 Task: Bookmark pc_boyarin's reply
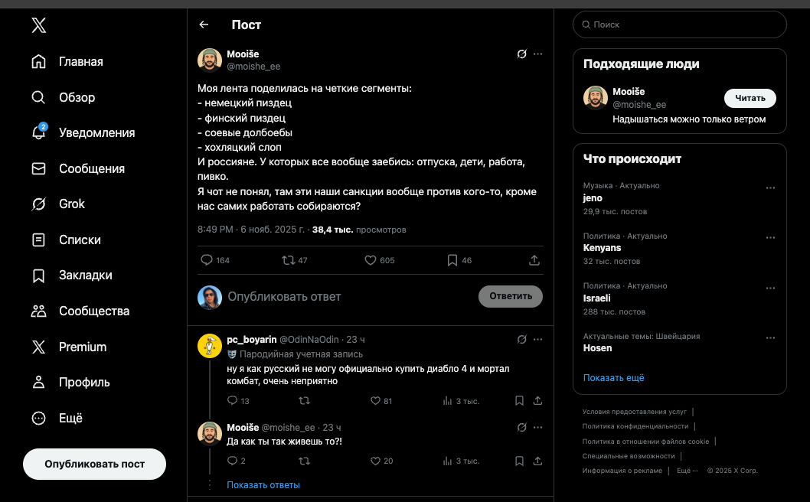tap(519, 400)
